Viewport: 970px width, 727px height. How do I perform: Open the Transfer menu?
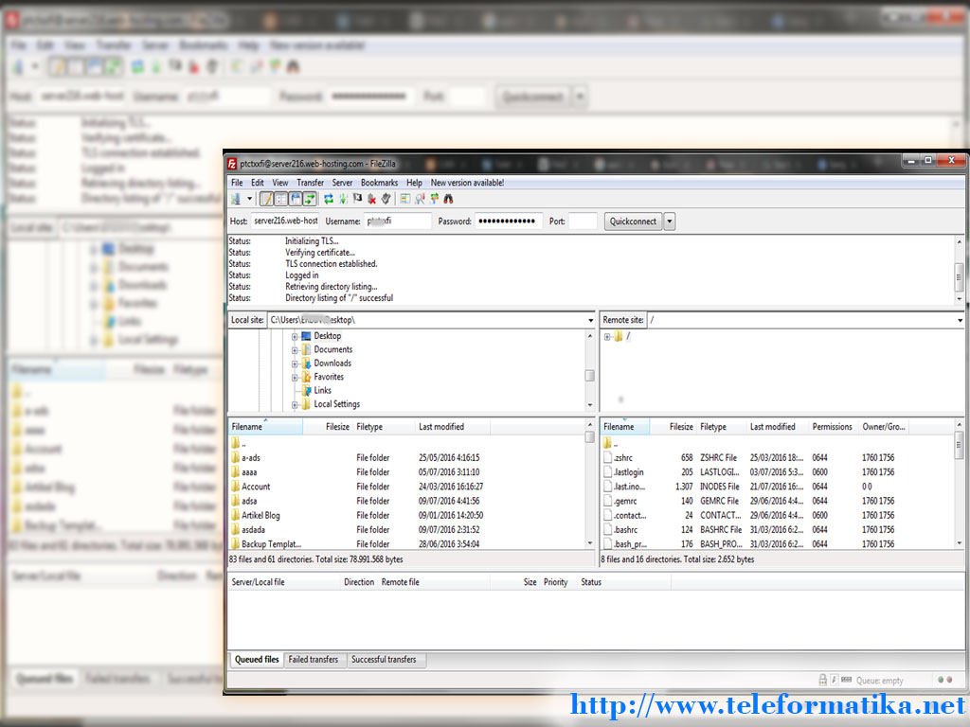pos(310,183)
